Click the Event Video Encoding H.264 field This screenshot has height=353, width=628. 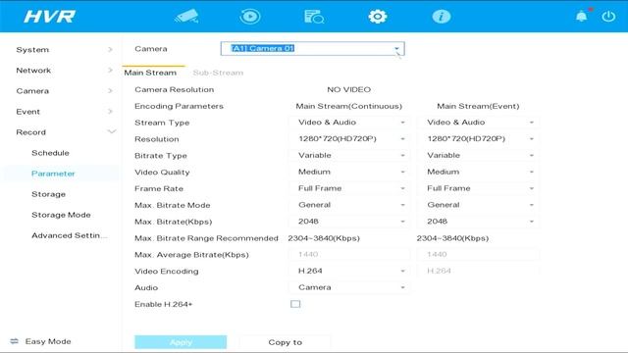point(478,271)
